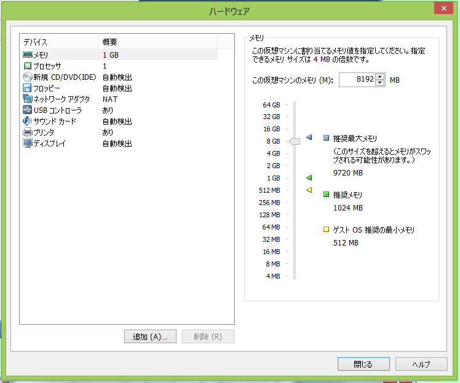Click the 4 GB slider scale label
This screenshot has height=383, width=460.
click(x=273, y=153)
